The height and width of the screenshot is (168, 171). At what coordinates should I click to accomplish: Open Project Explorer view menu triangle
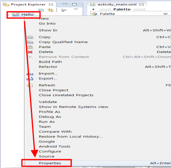pos(76,9)
